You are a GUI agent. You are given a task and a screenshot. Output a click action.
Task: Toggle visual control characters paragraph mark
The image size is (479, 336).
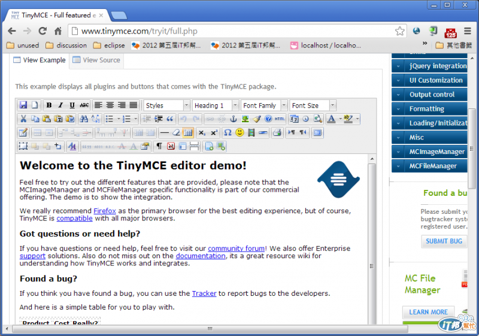(159, 146)
